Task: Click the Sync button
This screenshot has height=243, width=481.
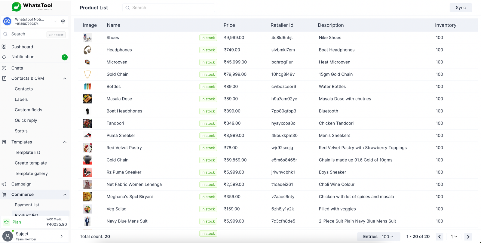Action: point(461,8)
